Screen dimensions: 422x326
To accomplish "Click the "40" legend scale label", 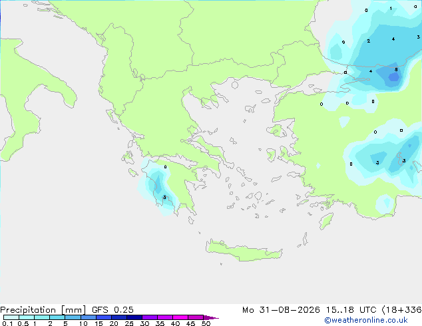I will coord(175,323).
